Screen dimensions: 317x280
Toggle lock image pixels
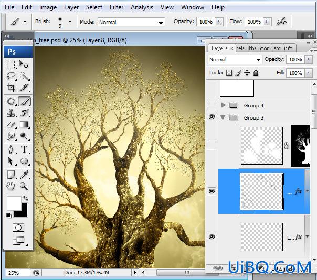(x=238, y=73)
